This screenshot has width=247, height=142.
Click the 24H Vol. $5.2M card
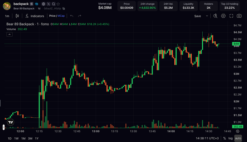169,6
